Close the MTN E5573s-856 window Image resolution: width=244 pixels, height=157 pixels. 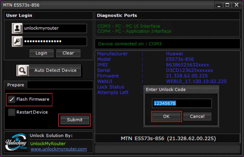[x=237, y=5]
